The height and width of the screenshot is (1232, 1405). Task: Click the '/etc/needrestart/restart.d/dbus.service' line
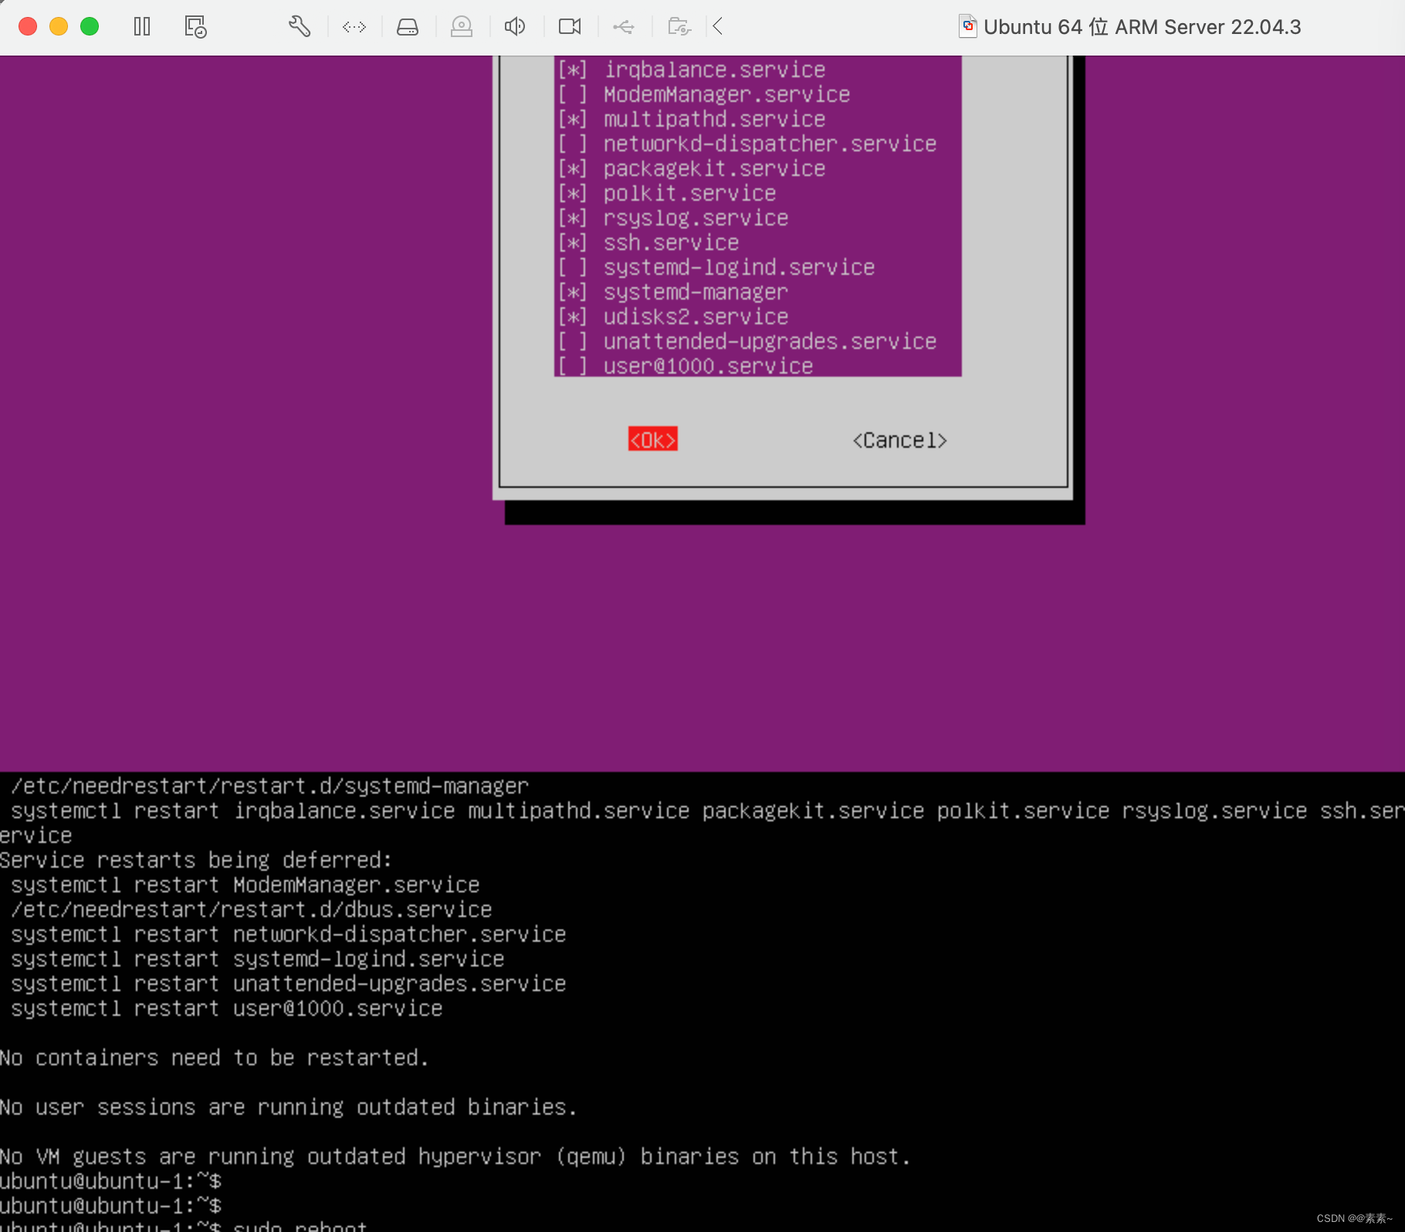252,909
